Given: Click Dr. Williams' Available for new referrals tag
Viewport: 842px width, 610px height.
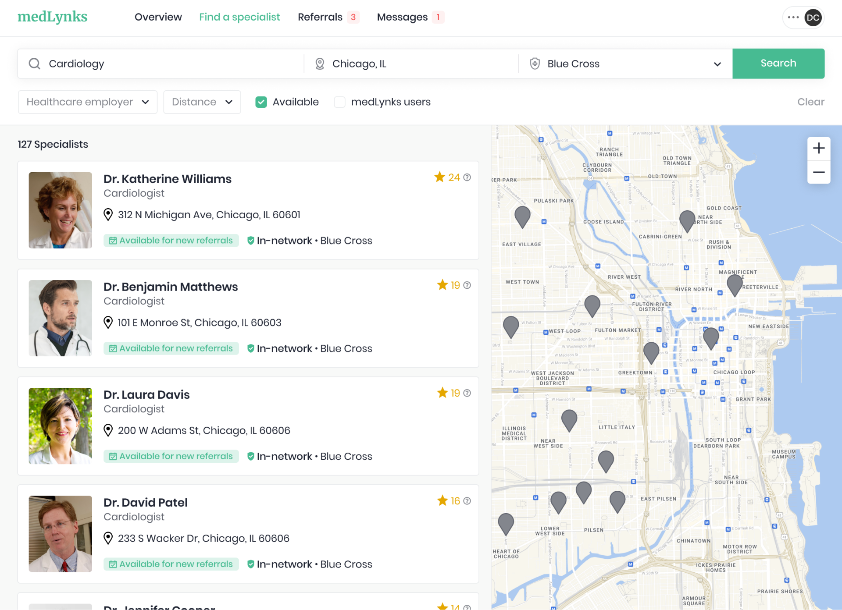Looking at the screenshot, I should (x=171, y=241).
